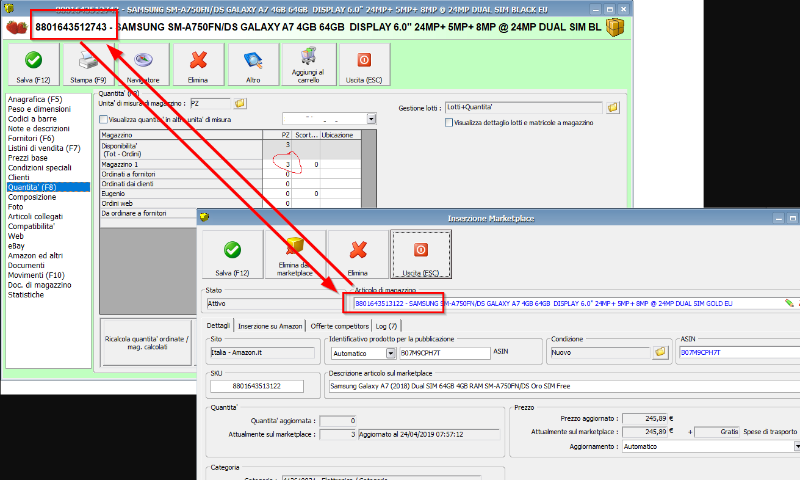Click Uscita (ESC) in Inserzione Marketplace
The width and height of the screenshot is (800, 480).
point(421,254)
